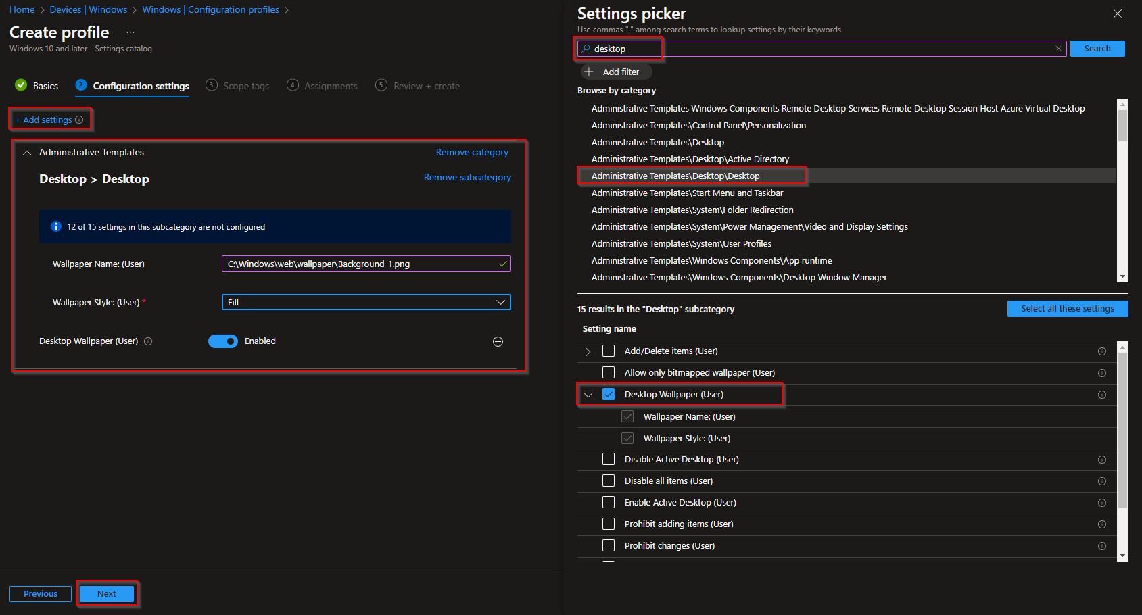View info icon for Prohibit changes (User) row
1142x615 pixels.
(x=1102, y=545)
